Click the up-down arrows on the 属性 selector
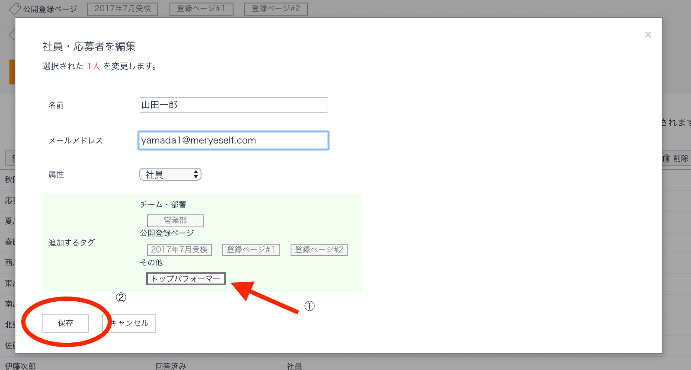This screenshot has height=370, width=691. click(x=196, y=174)
